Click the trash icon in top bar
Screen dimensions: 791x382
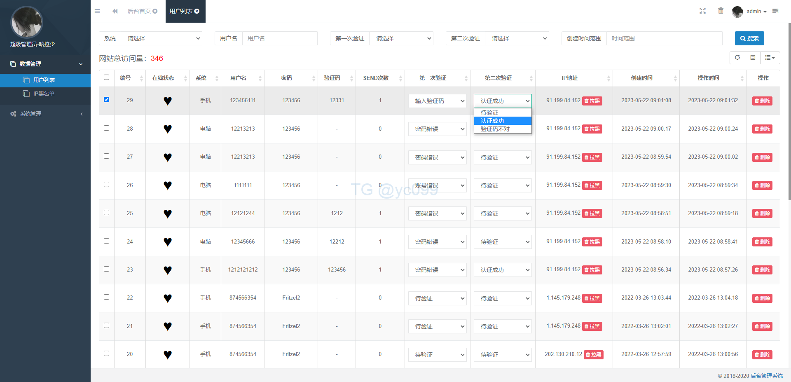[721, 11]
